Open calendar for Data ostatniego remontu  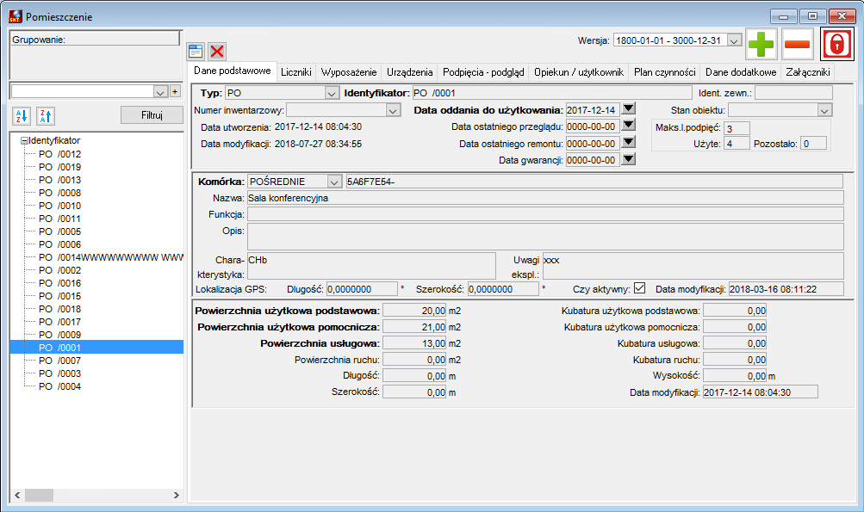[628, 143]
